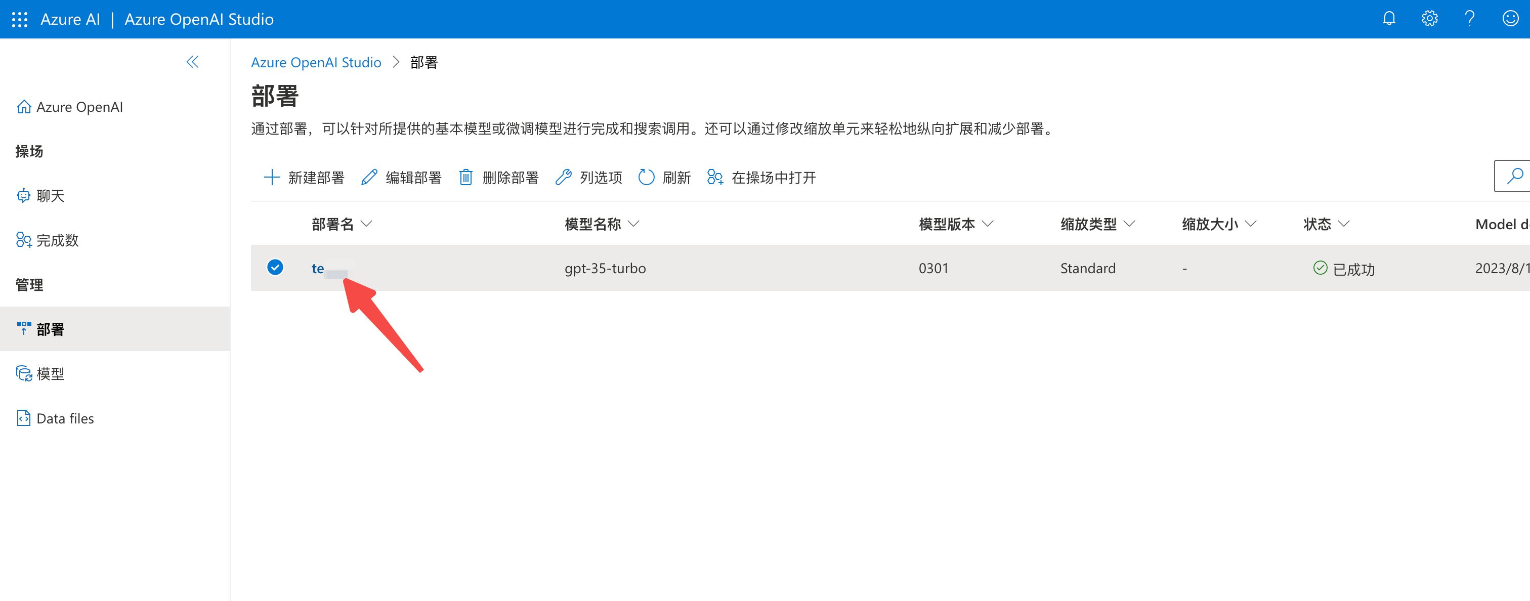
Task: Open 列选项 column options
Action: tap(588, 178)
